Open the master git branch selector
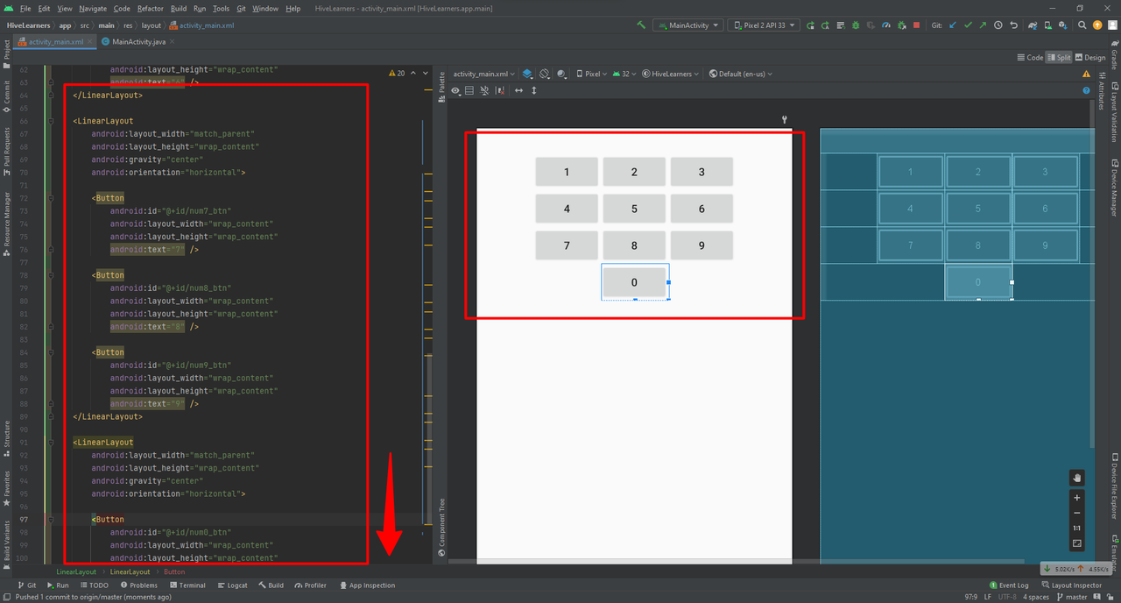This screenshot has height=603, width=1121. tap(1071, 597)
